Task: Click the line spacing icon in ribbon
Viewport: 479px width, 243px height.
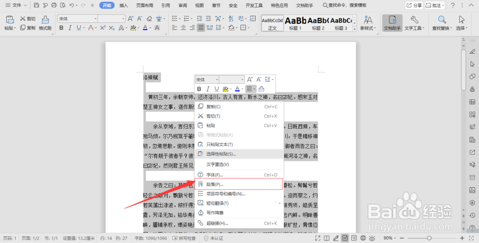Action: [218, 28]
